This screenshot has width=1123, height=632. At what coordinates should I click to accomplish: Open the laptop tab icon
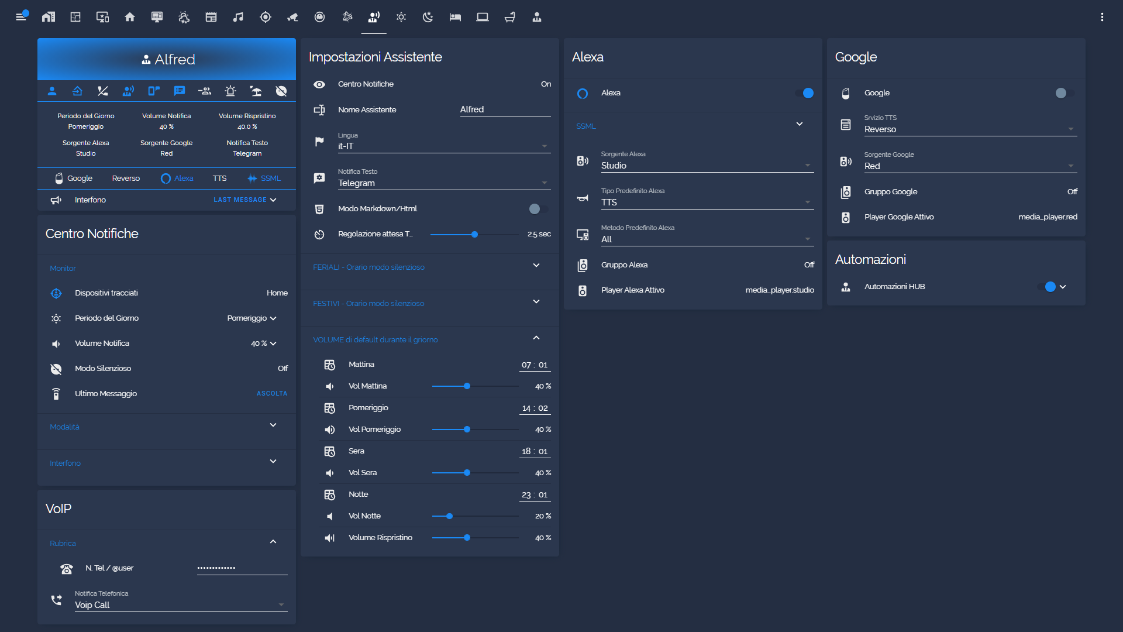[483, 17]
